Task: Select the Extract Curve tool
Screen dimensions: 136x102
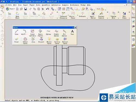Action: (65, 41)
